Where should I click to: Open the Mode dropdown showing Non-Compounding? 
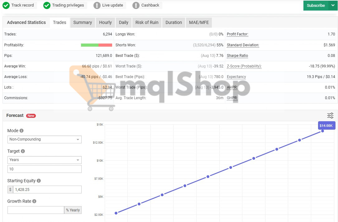[44, 139]
